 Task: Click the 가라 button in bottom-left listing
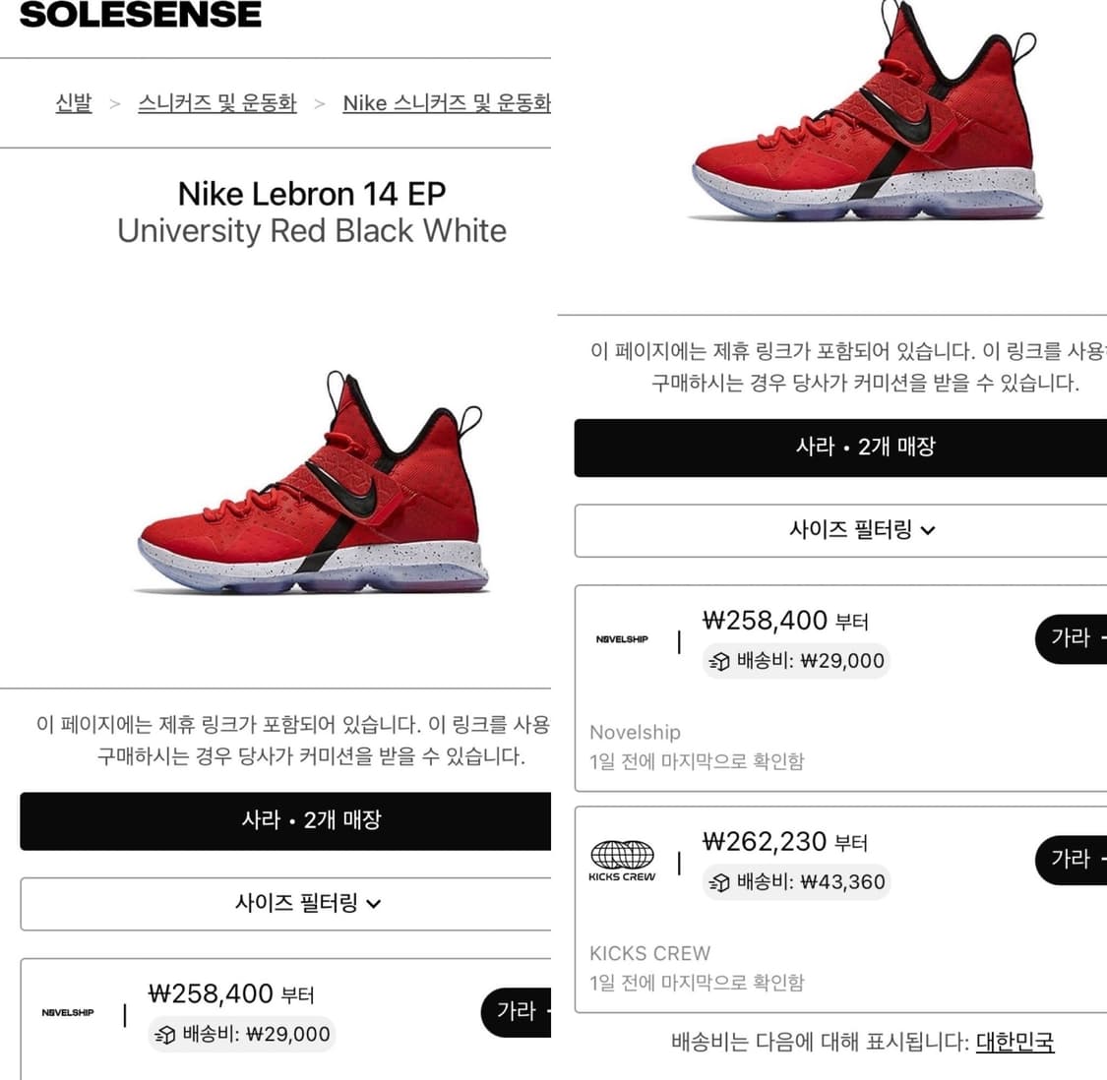pyautogui.click(x=516, y=1011)
